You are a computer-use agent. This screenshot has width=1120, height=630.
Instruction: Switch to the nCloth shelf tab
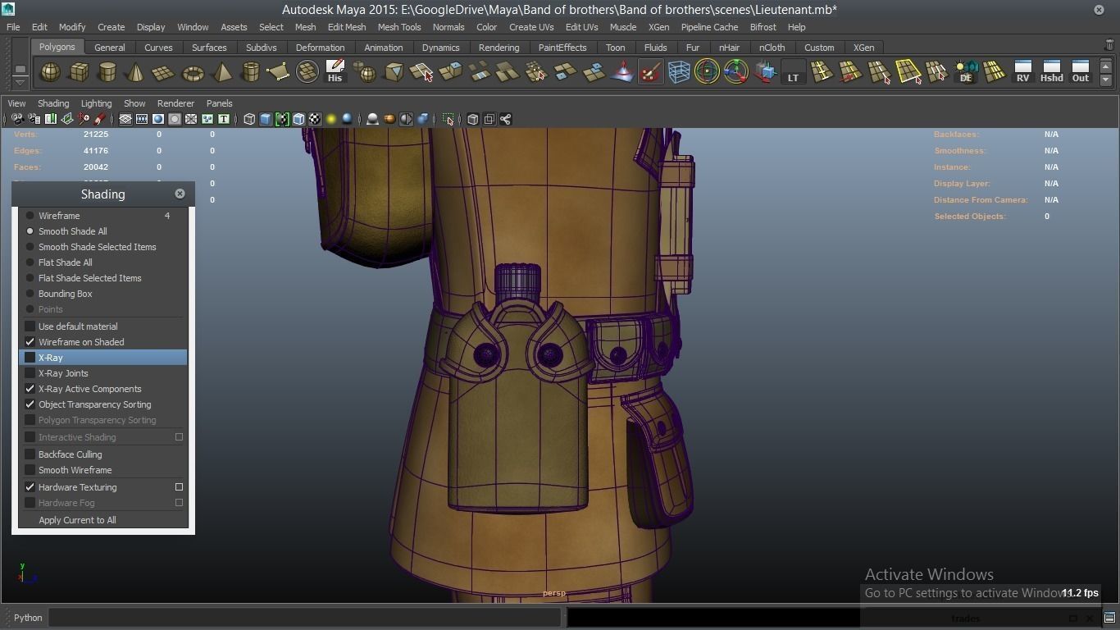point(772,48)
